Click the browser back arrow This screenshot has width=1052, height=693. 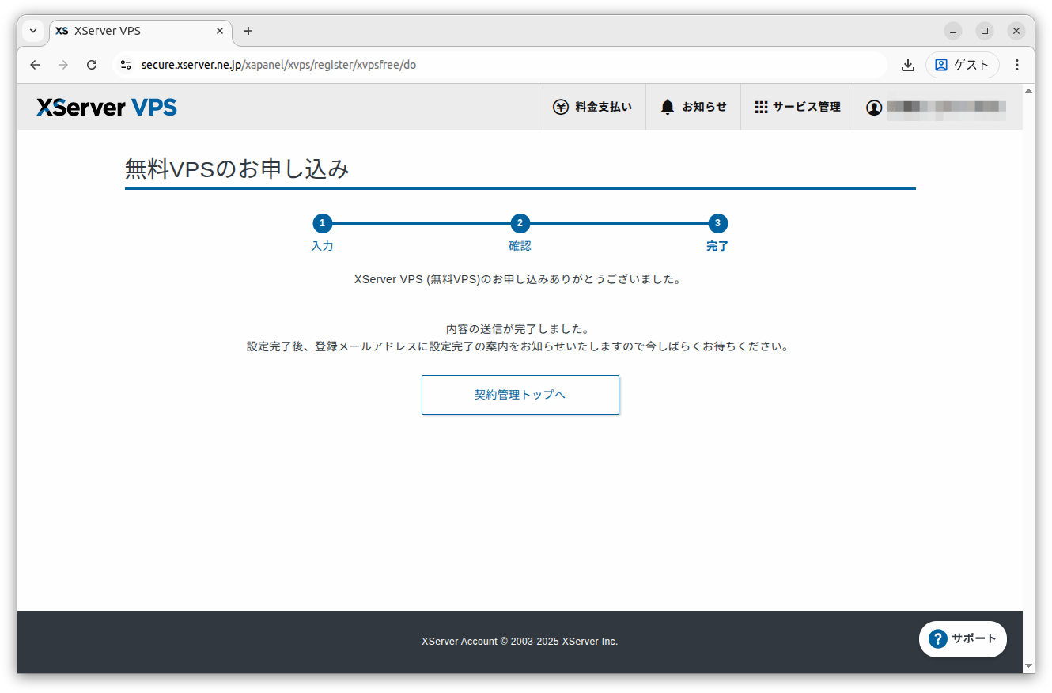(34, 65)
